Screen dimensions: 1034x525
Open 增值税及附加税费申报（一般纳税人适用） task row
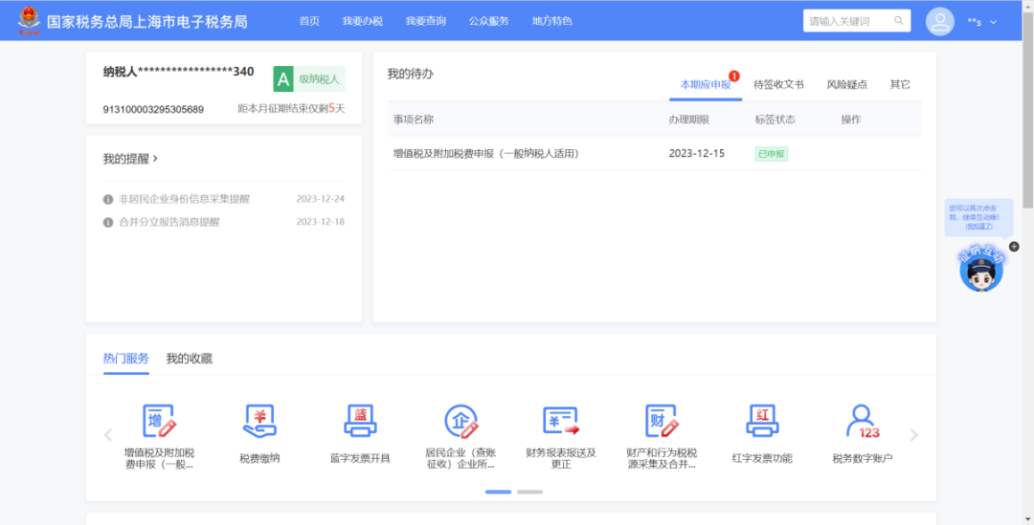[x=654, y=153]
